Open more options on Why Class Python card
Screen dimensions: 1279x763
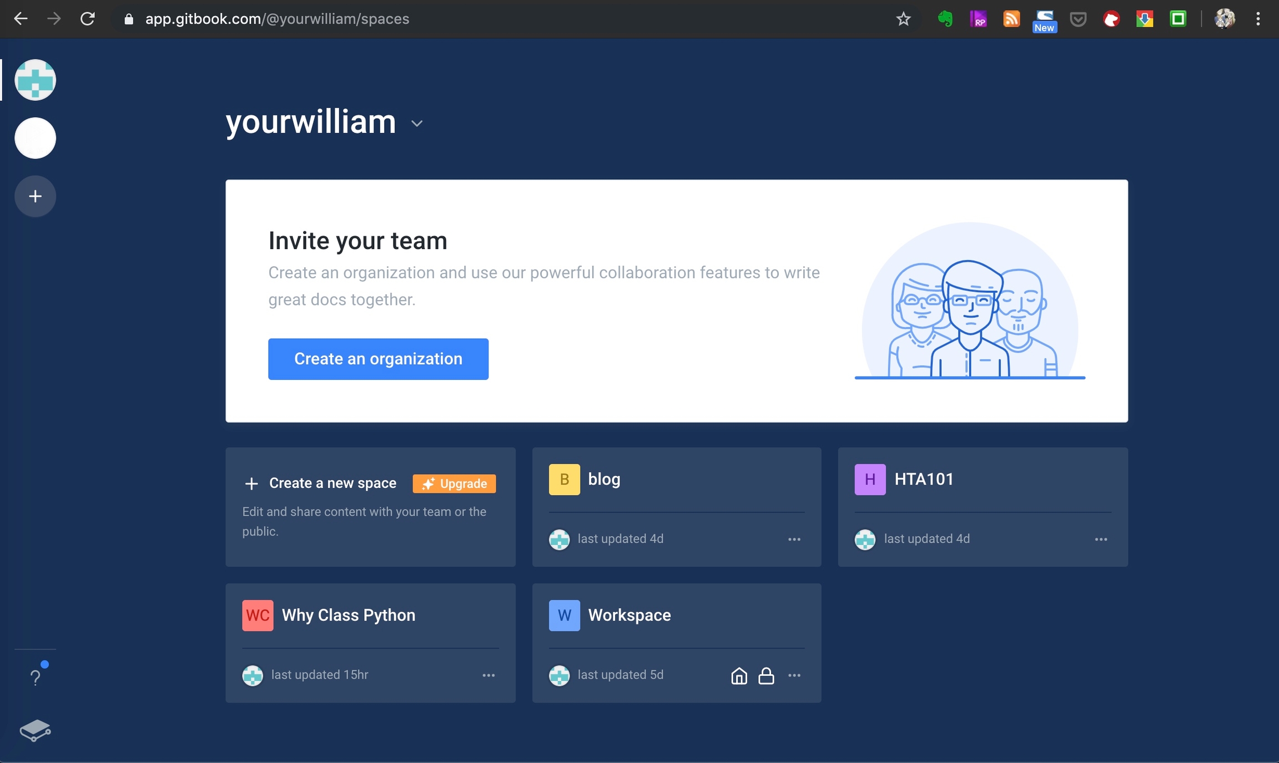click(x=489, y=675)
